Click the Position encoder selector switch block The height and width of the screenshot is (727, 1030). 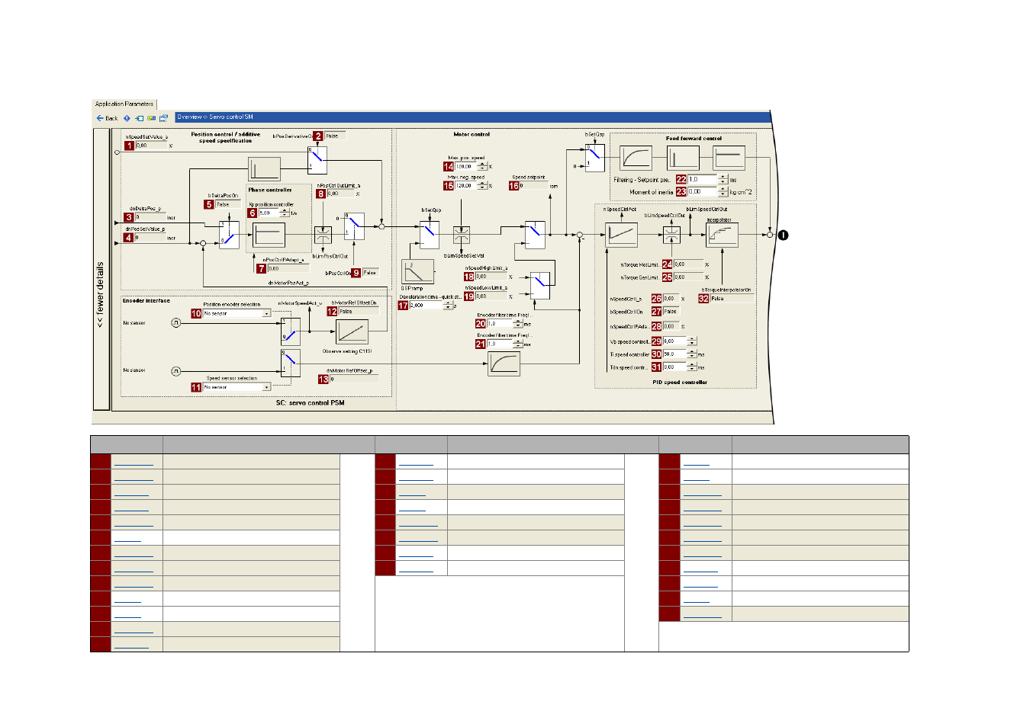coord(291,331)
